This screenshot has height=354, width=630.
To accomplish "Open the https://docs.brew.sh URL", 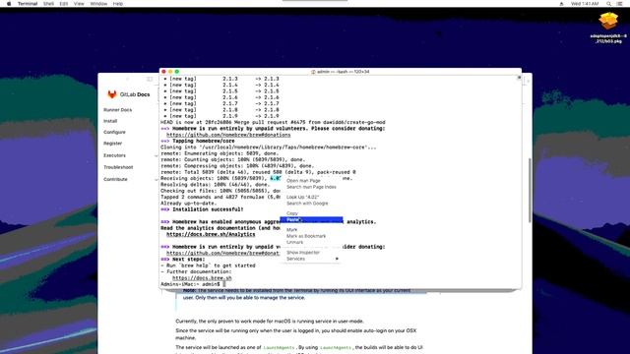I will click(x=202, y=278).
